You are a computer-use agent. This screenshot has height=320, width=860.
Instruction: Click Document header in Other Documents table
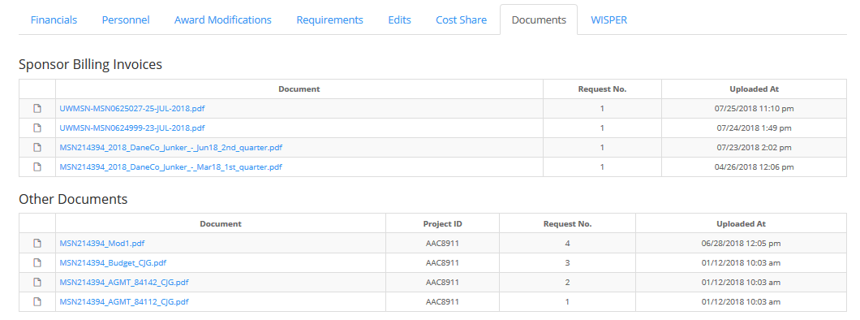coord(221,224)
